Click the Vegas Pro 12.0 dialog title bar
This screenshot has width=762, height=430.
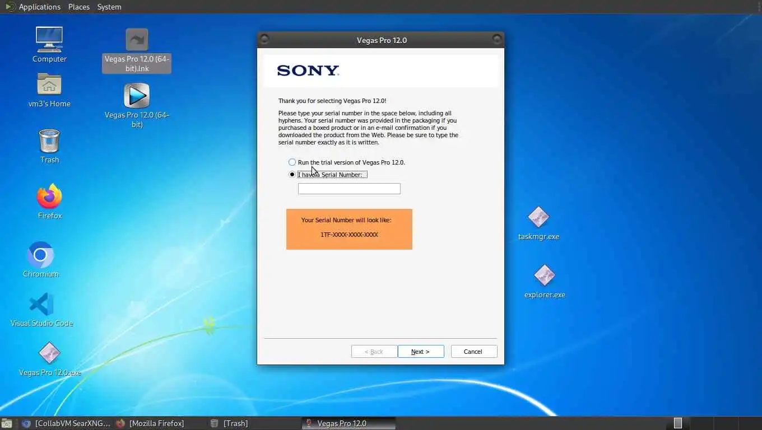[381, 40]
